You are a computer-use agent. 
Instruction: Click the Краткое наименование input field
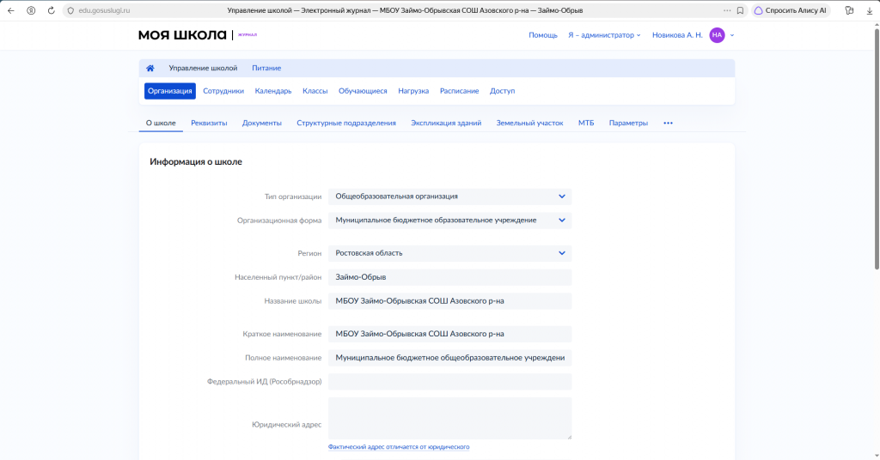(x=450, y=334)
